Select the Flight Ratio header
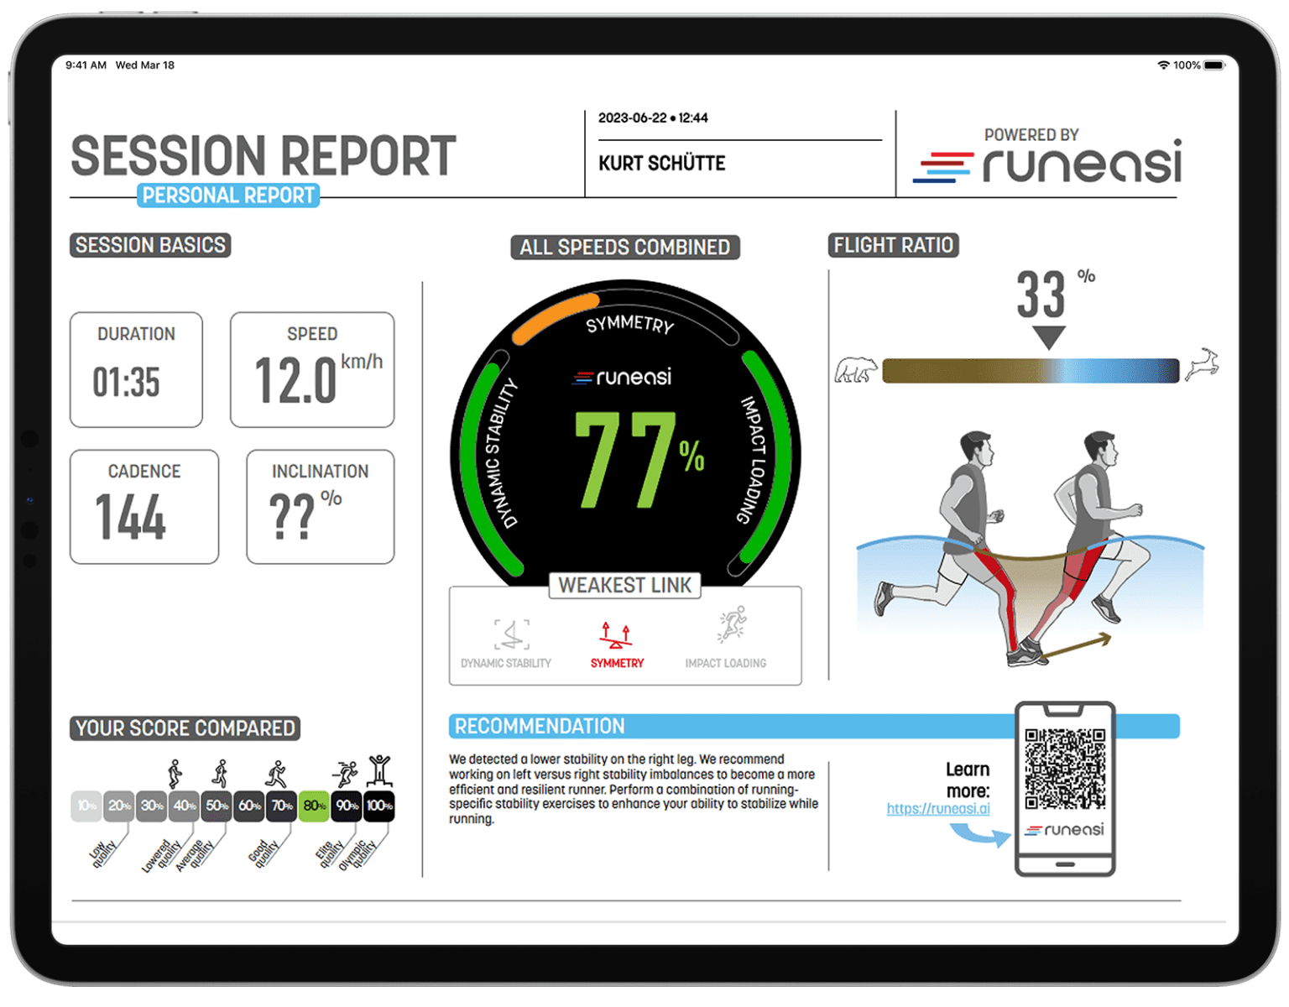The height and width of the screenshot is (1007, 1289). (x=894, y=245)
